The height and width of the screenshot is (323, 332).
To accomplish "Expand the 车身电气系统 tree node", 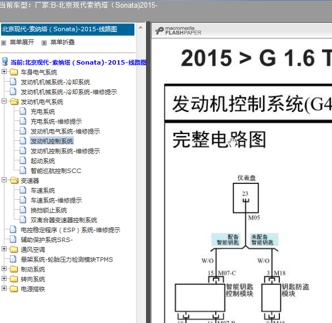I will 4,71.
